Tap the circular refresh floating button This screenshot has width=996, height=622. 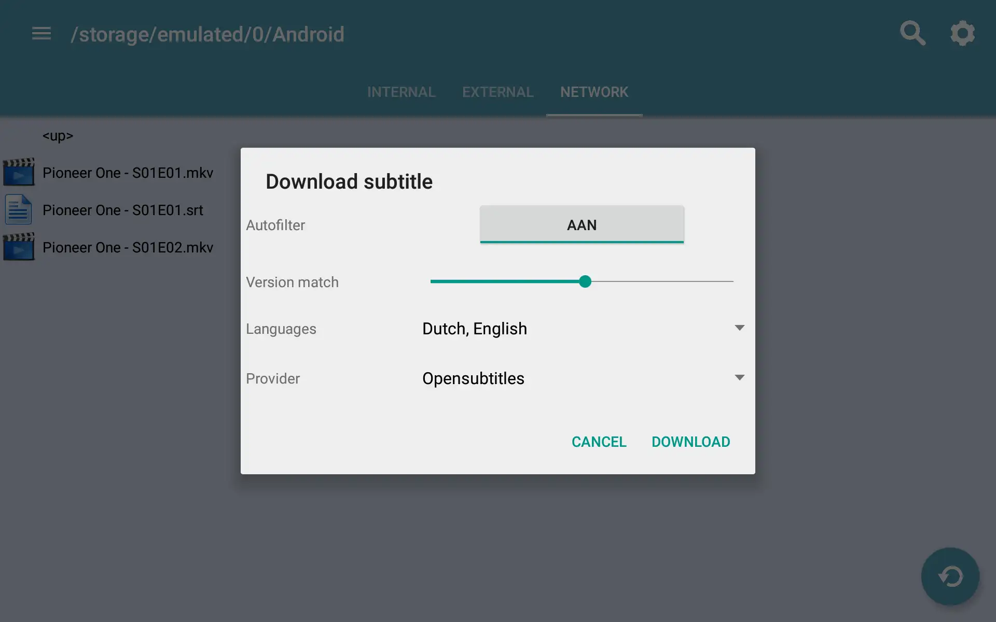pyautogui.click(x=950, y=576)
